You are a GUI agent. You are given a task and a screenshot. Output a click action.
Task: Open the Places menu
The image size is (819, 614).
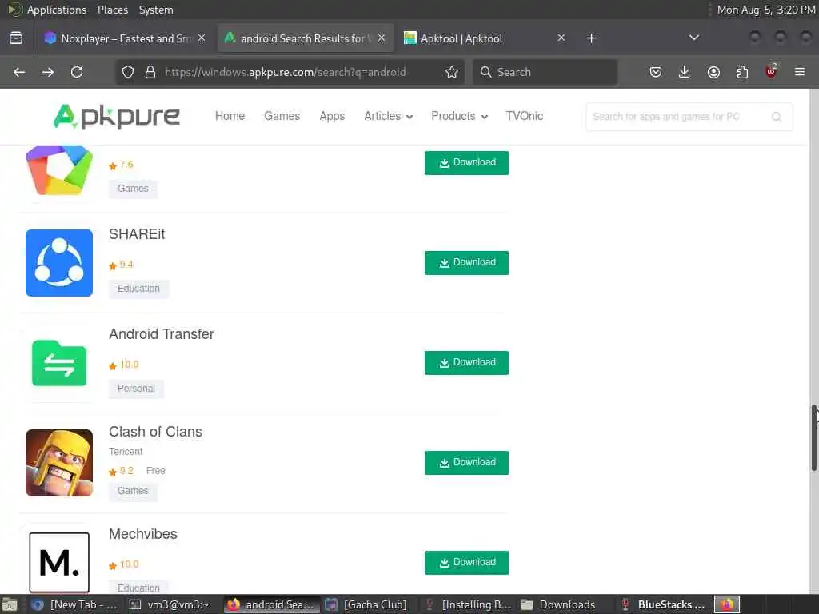[x=112, y=10]
